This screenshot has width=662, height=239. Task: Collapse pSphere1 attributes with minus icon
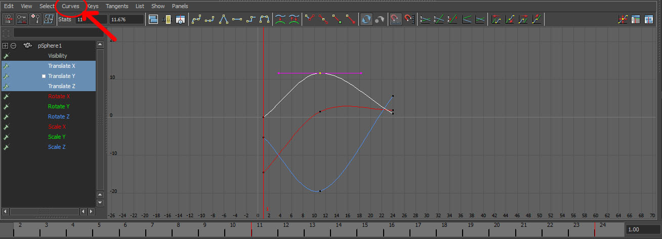pos(14,46)
